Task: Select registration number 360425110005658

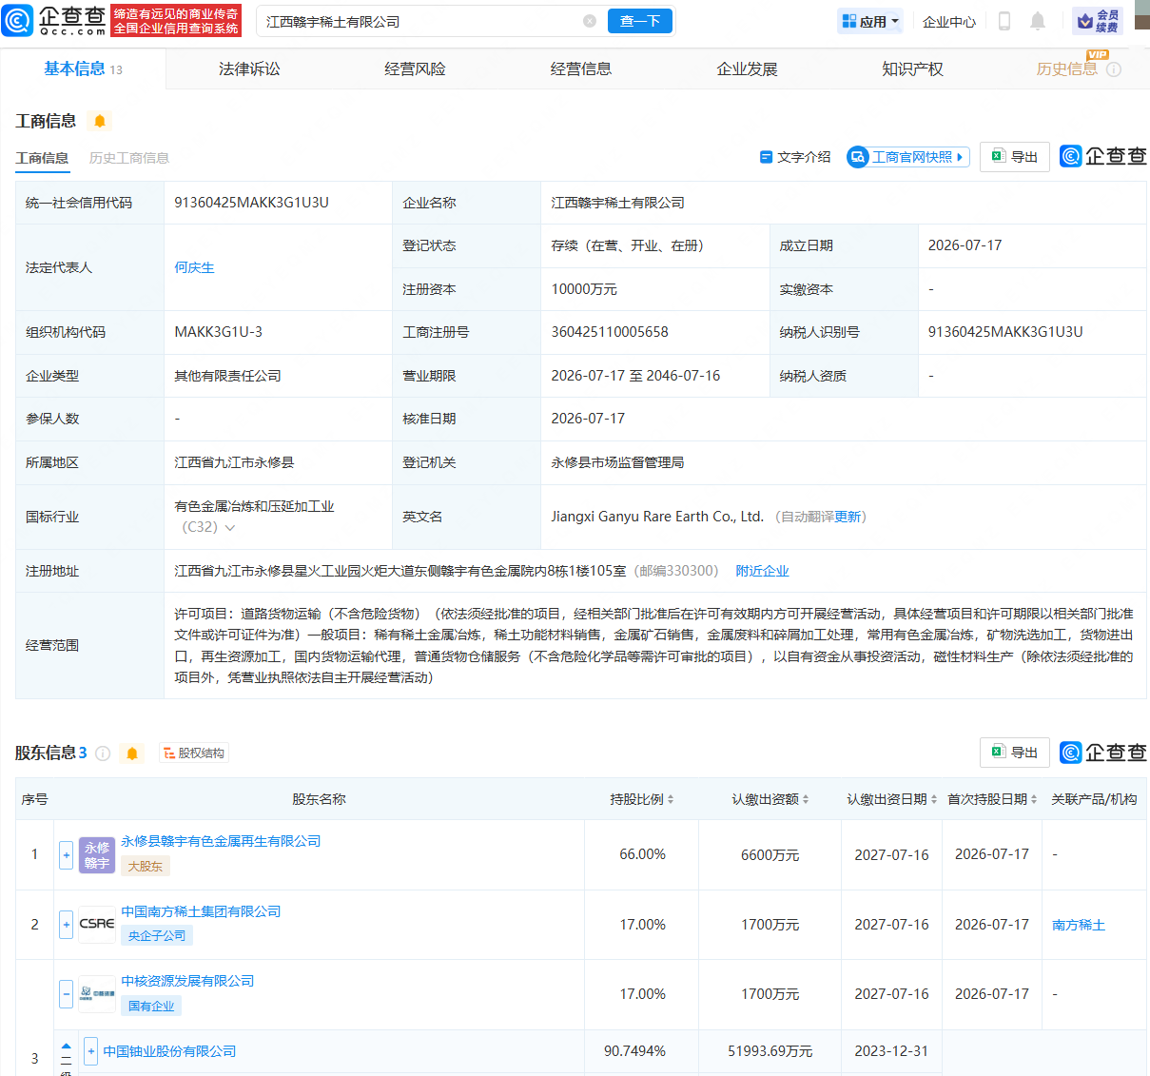Action: point(610,332)
